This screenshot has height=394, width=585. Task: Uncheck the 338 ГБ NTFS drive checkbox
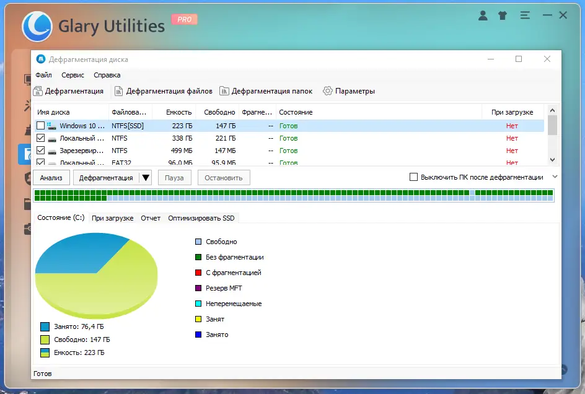[41, 138]
